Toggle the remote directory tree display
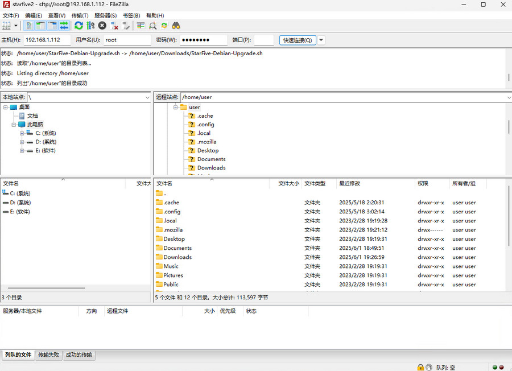This screenshot has width=512, height=371. click(52, 26)
